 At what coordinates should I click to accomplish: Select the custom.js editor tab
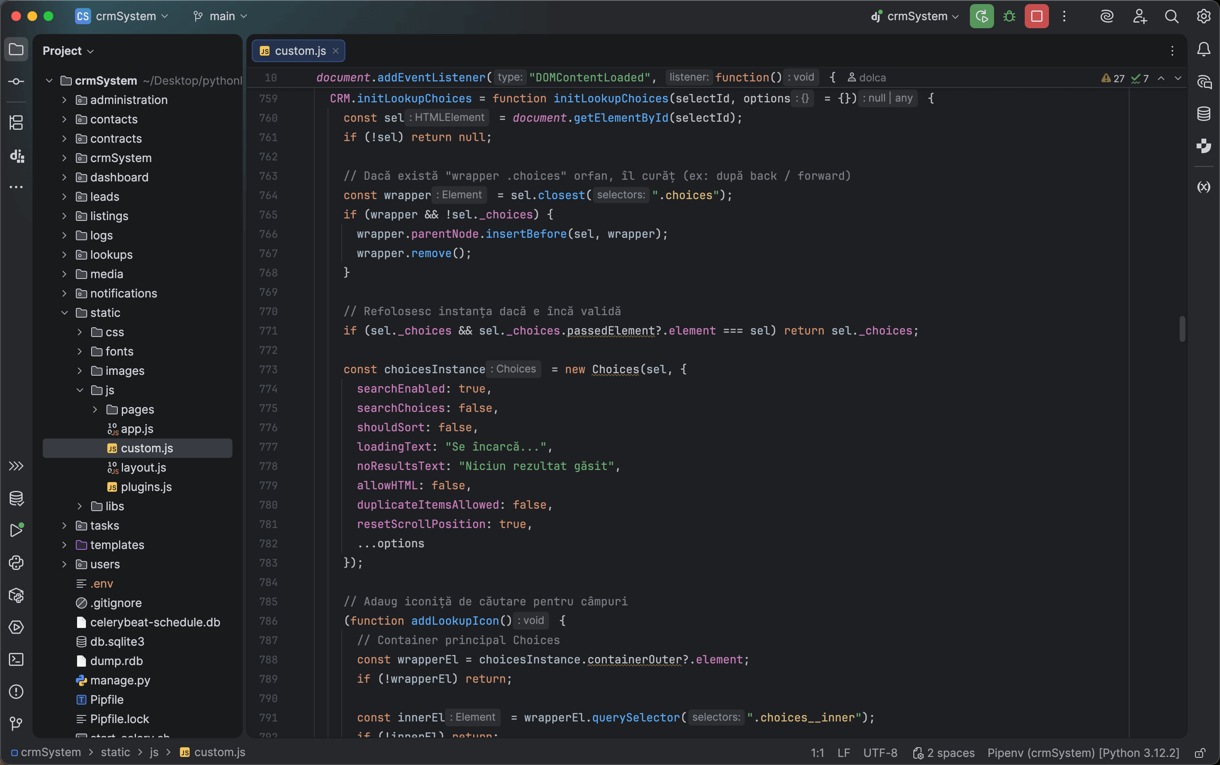click(299, 51)
